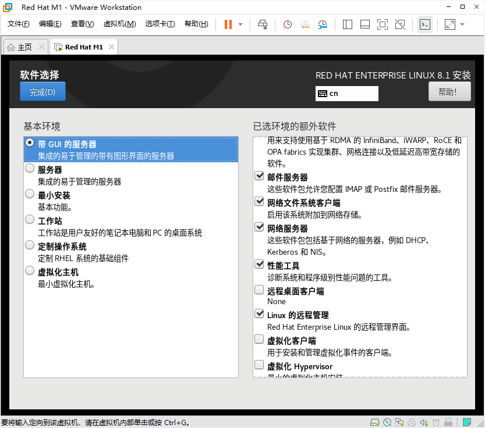Click the stretch guest display icon
Image resolution: width=485 pixels, height=428 pixels.
[x=449, y=24]
